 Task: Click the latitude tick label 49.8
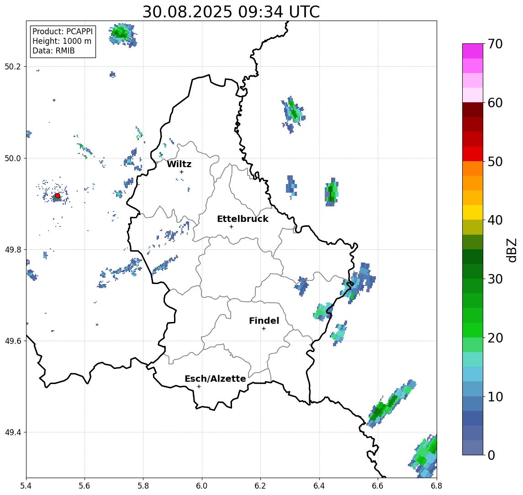[x=12, y=249]
